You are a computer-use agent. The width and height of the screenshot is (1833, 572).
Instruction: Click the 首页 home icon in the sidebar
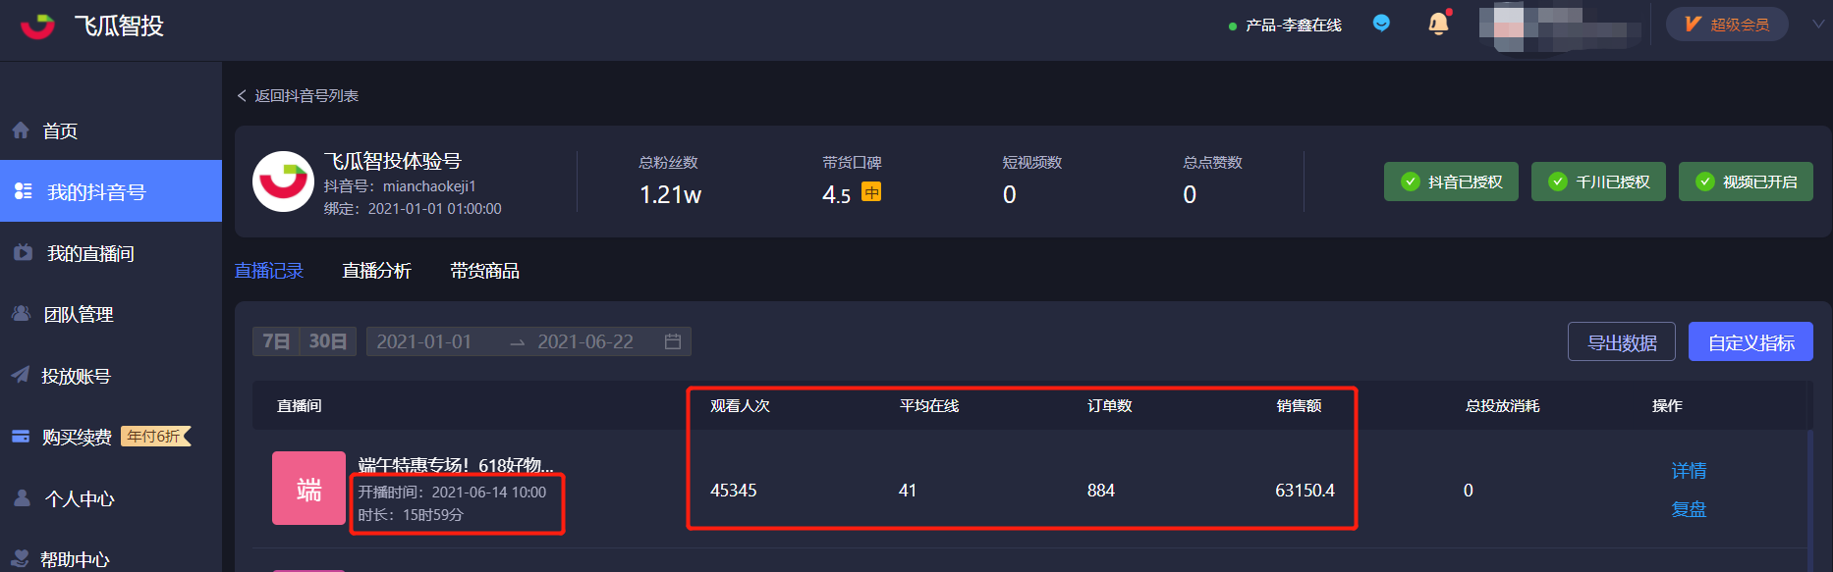(x=21, y=130)
